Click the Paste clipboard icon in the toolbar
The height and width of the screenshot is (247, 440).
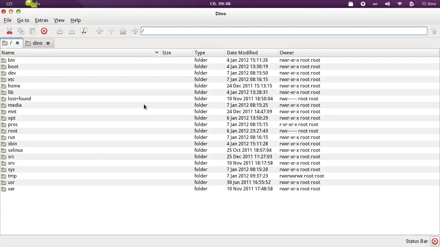(33, 31)
